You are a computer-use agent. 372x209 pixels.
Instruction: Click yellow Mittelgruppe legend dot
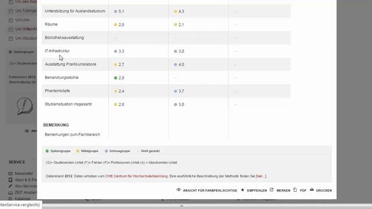coord(78,151)
